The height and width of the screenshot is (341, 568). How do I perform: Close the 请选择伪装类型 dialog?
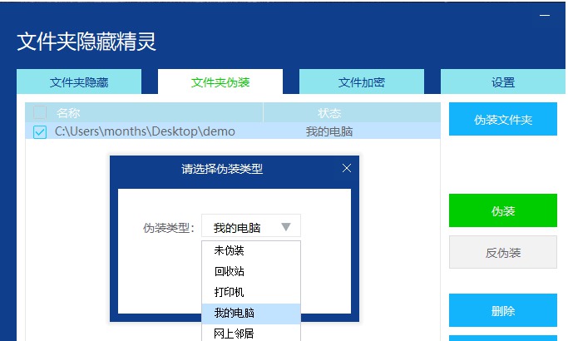347,169
